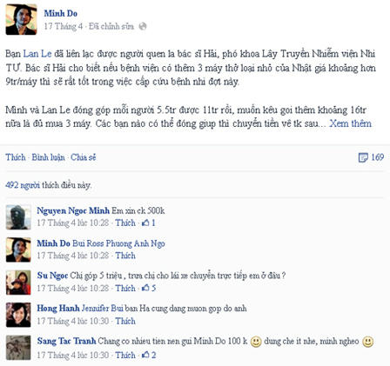The image size is (390, 366).
Task: Open the Lan Le profile link in post
Action: [37, 54]
